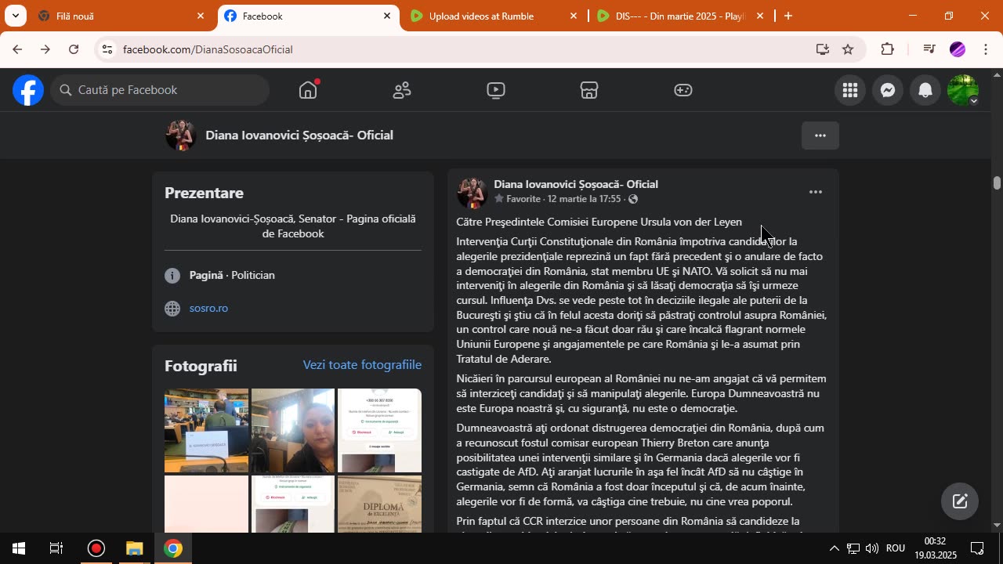Open selfie photo thumbnail

point(292,430)
